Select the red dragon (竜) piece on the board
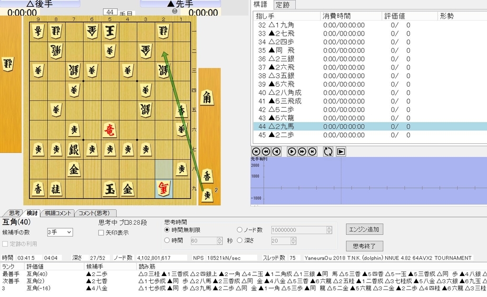Viewport: 487px width, 297px height. [109, 129]
